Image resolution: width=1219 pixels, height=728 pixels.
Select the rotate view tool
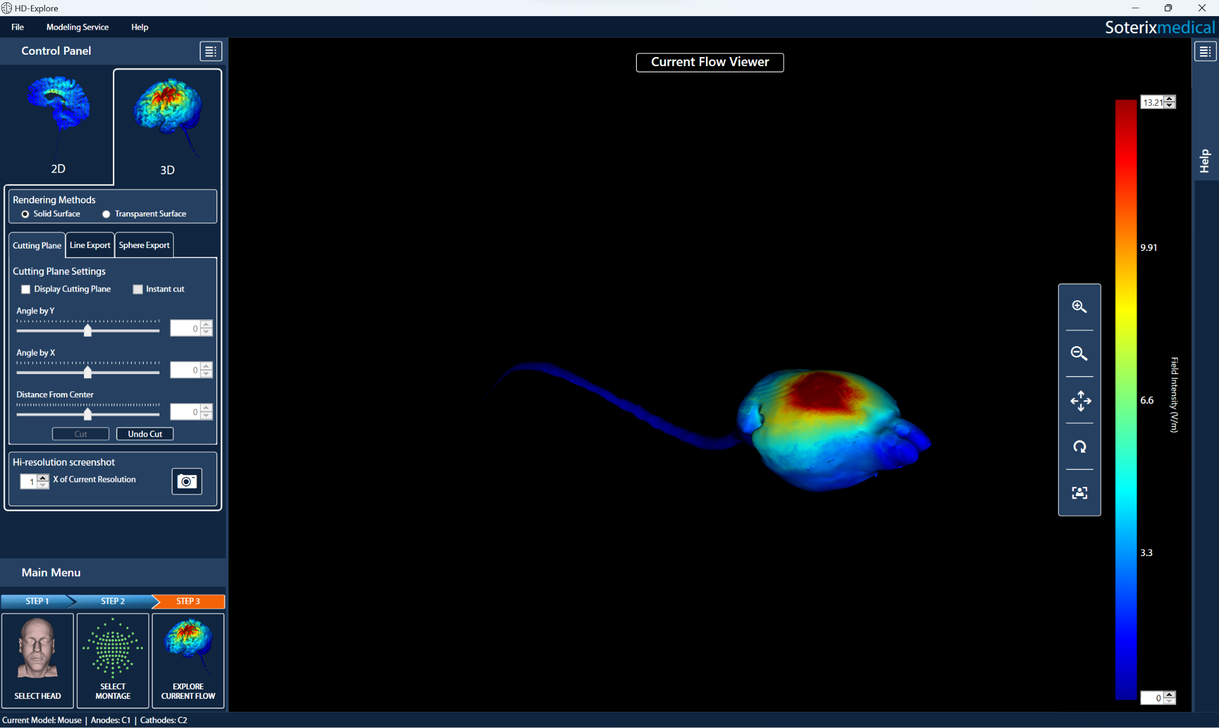[1079, 447]
